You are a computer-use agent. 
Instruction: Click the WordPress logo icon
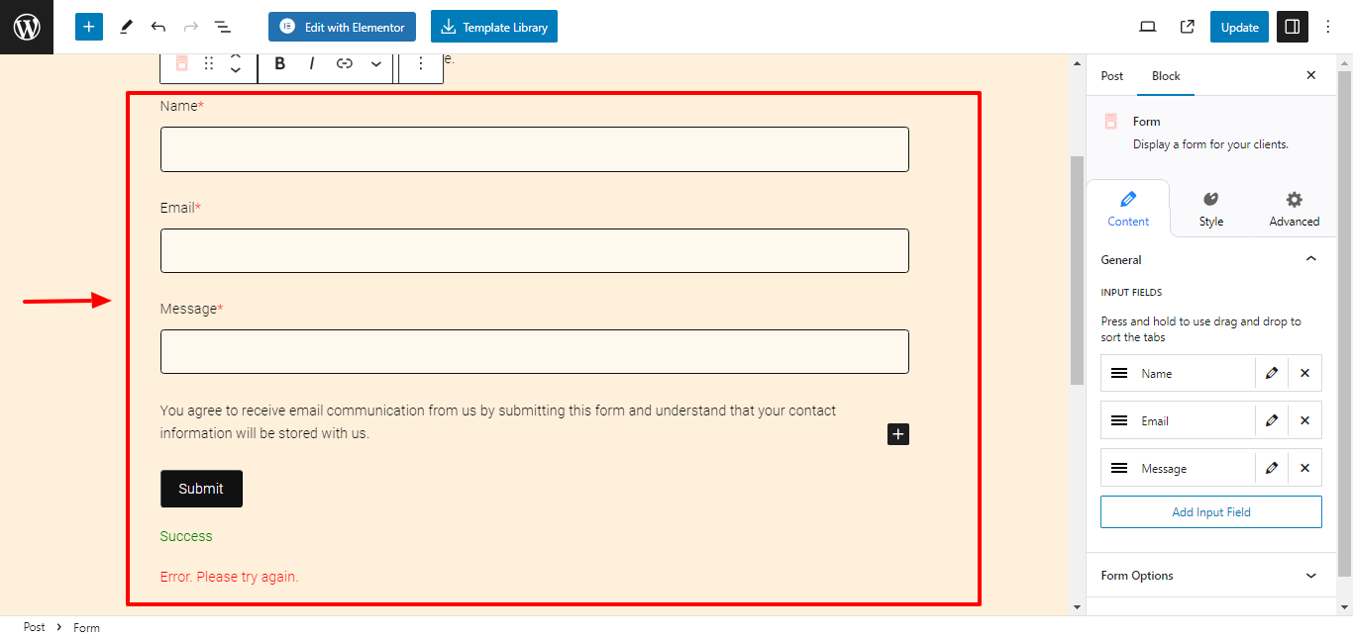point(27,27)
